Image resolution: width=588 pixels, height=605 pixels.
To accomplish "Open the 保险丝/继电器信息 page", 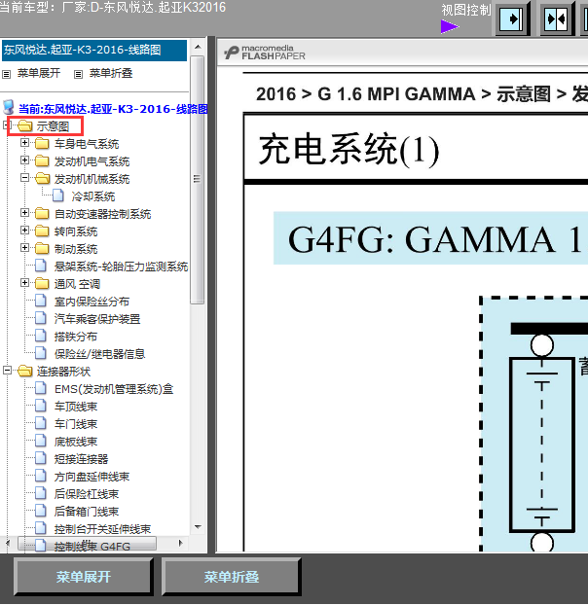I will (99, 354).
